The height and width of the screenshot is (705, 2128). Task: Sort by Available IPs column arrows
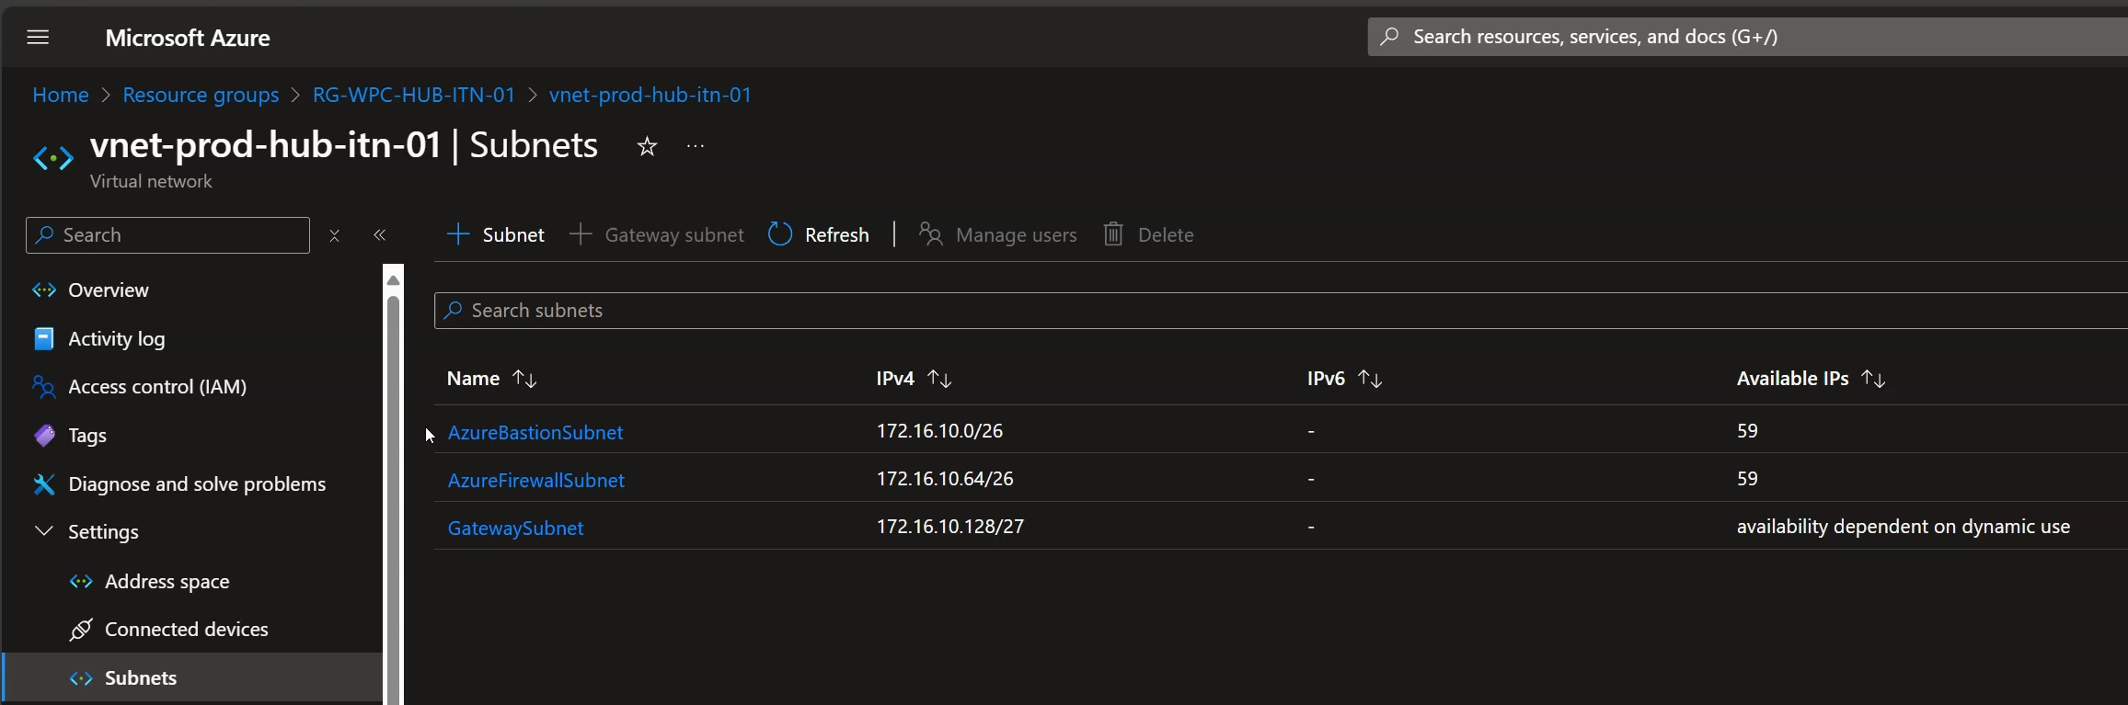coord(1873,379)
